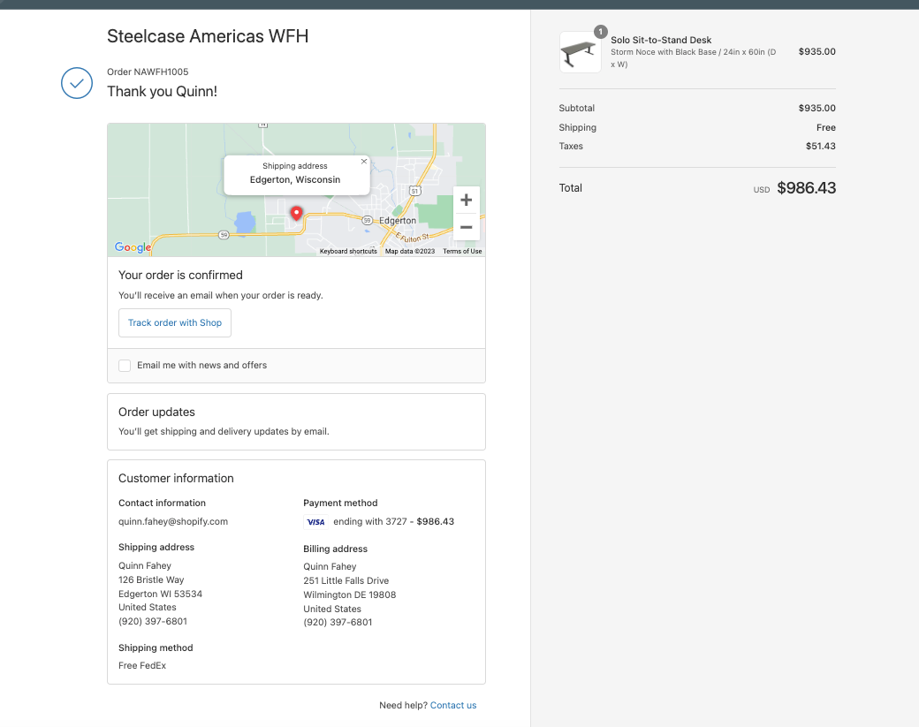Click the quantity badge on desk thumbnail
Viewport: 919px width, 727px height.
click(601, 32)
